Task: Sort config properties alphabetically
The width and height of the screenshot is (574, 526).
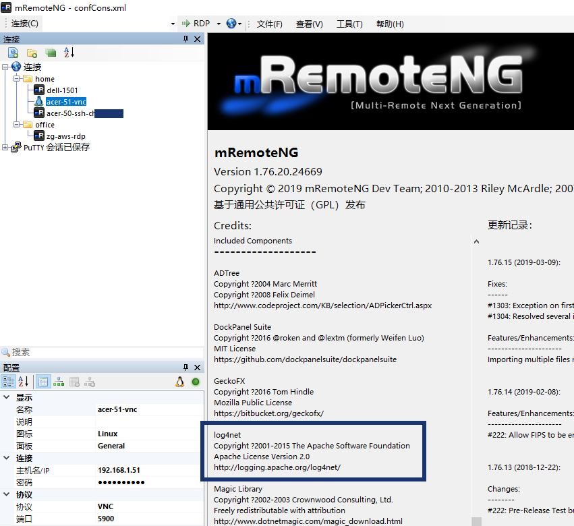Action: coord(24,382)
